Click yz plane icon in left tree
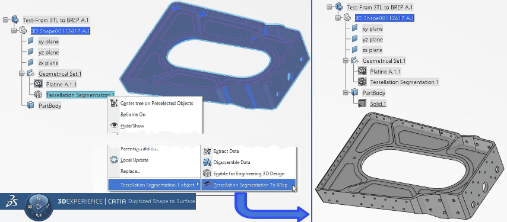507x222 pixels. [x=30, y=52]
